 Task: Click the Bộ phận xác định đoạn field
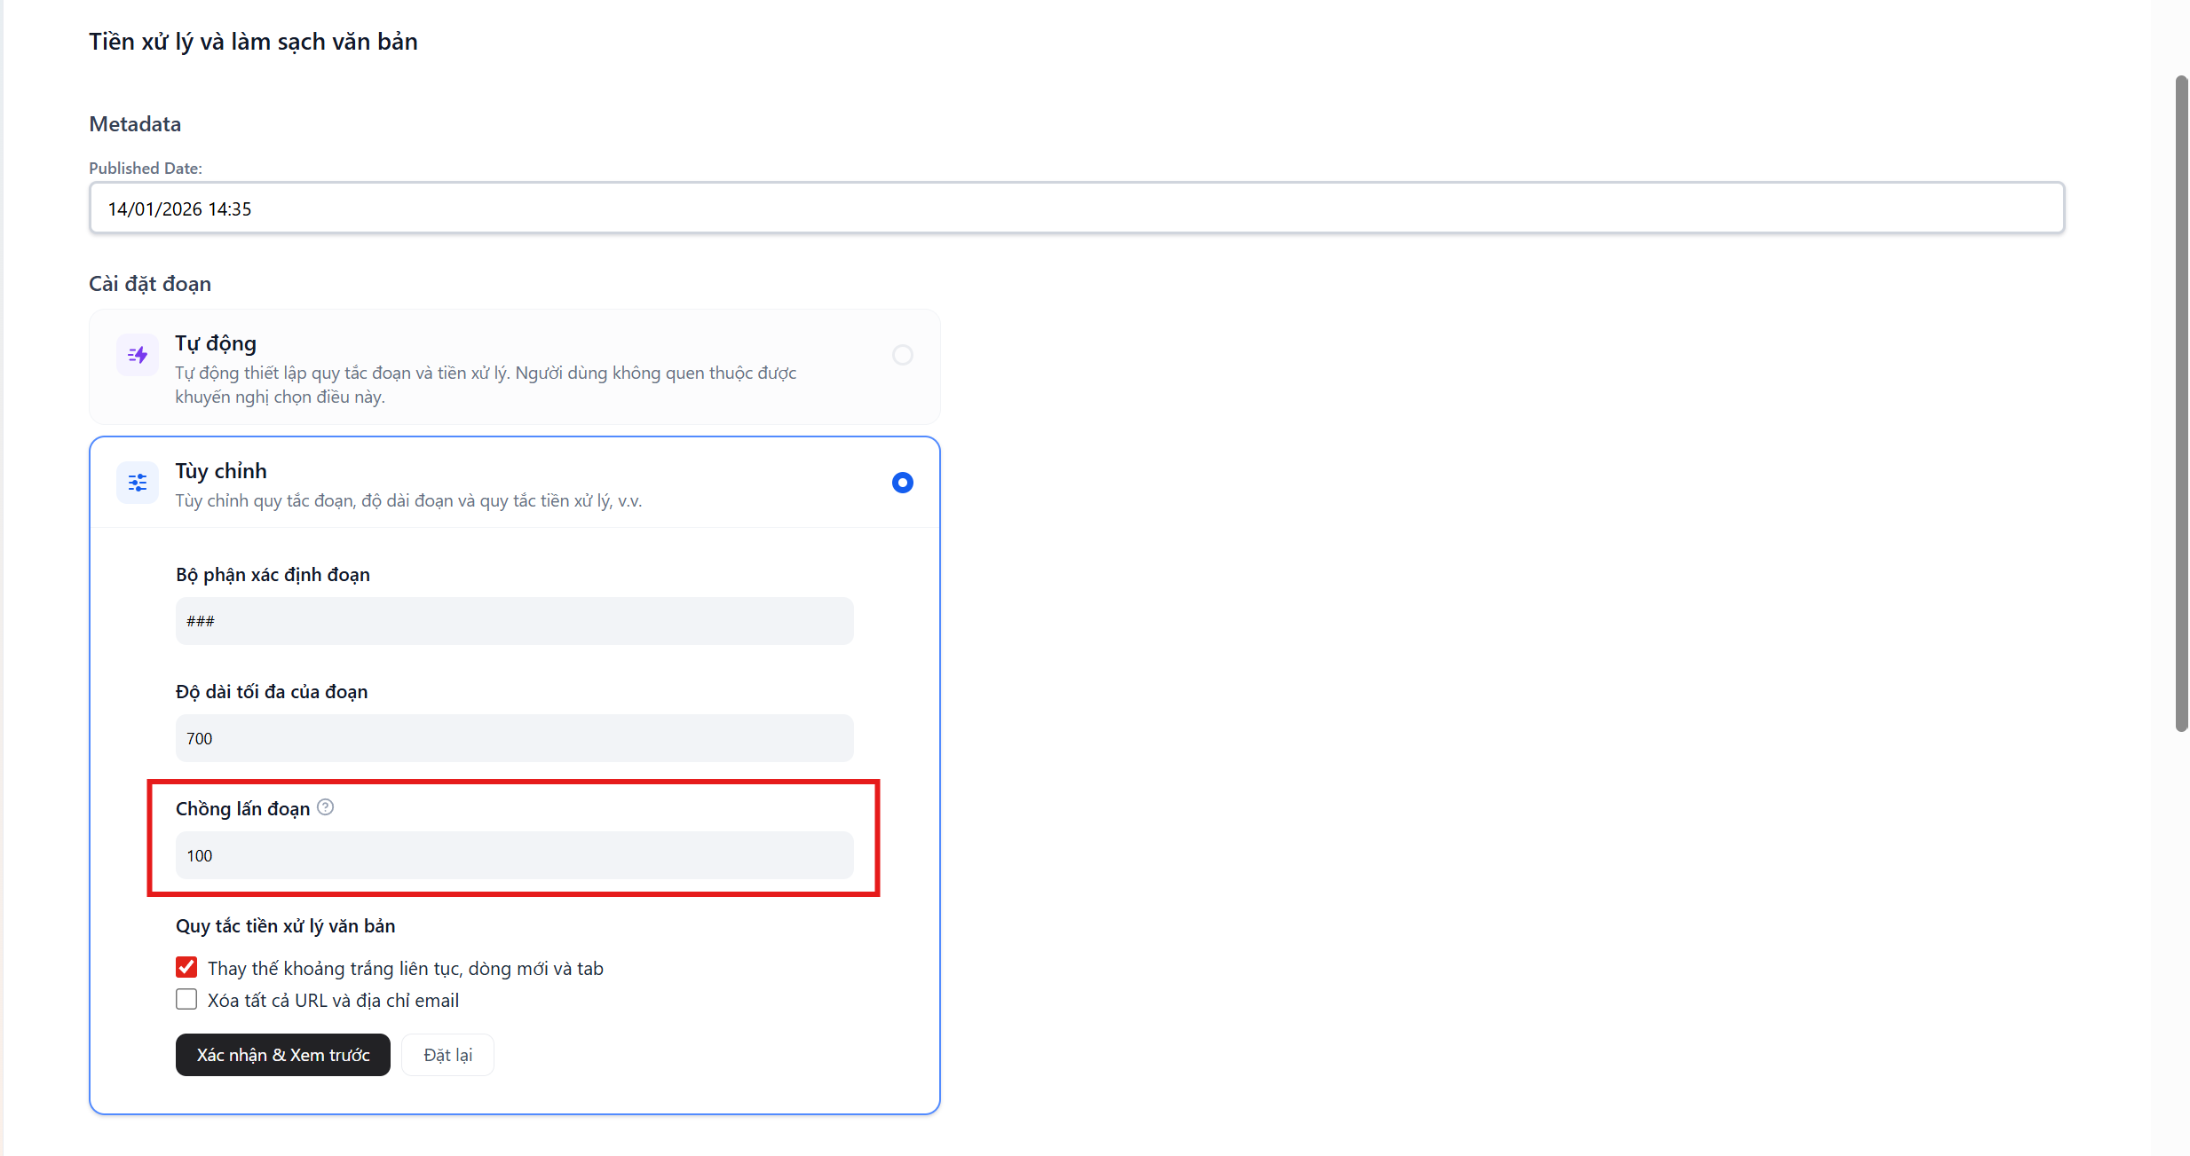(x=514, y=621)
